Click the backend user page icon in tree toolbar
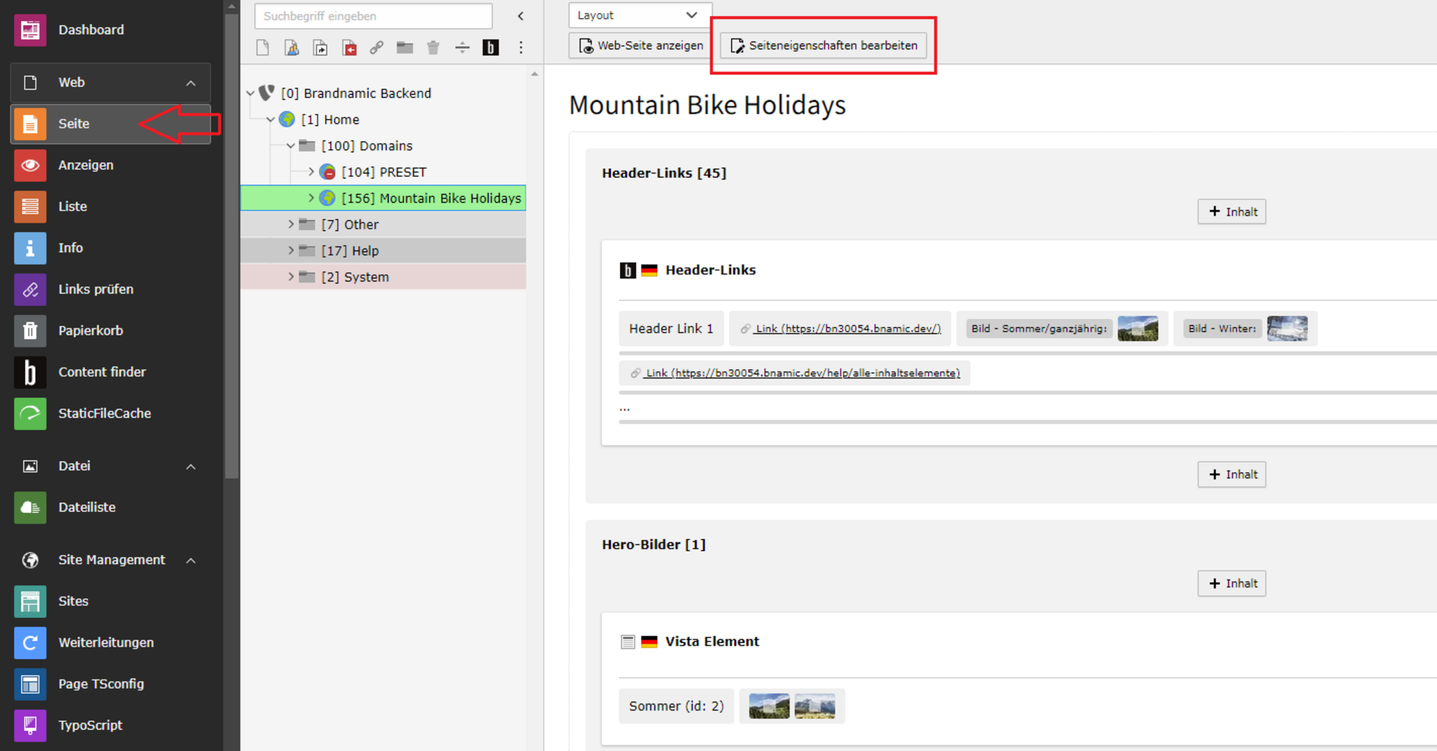Viewport: 1437px width, 751px height. tap(291, 48)
